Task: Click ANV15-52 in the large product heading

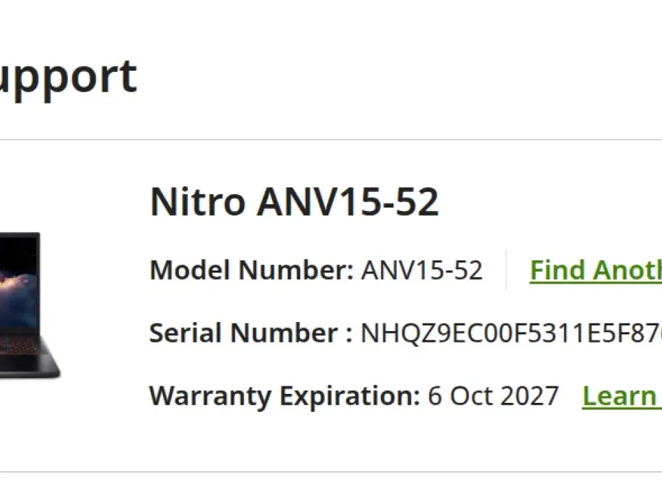Action: point(347,202)
